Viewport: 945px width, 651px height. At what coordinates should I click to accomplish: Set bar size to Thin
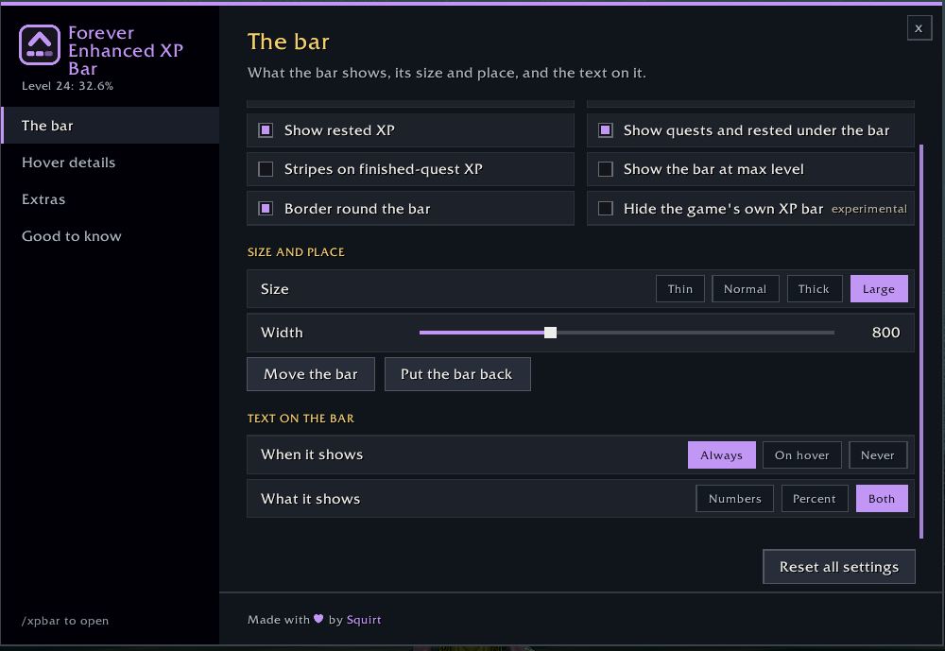[x=679, y=289]
